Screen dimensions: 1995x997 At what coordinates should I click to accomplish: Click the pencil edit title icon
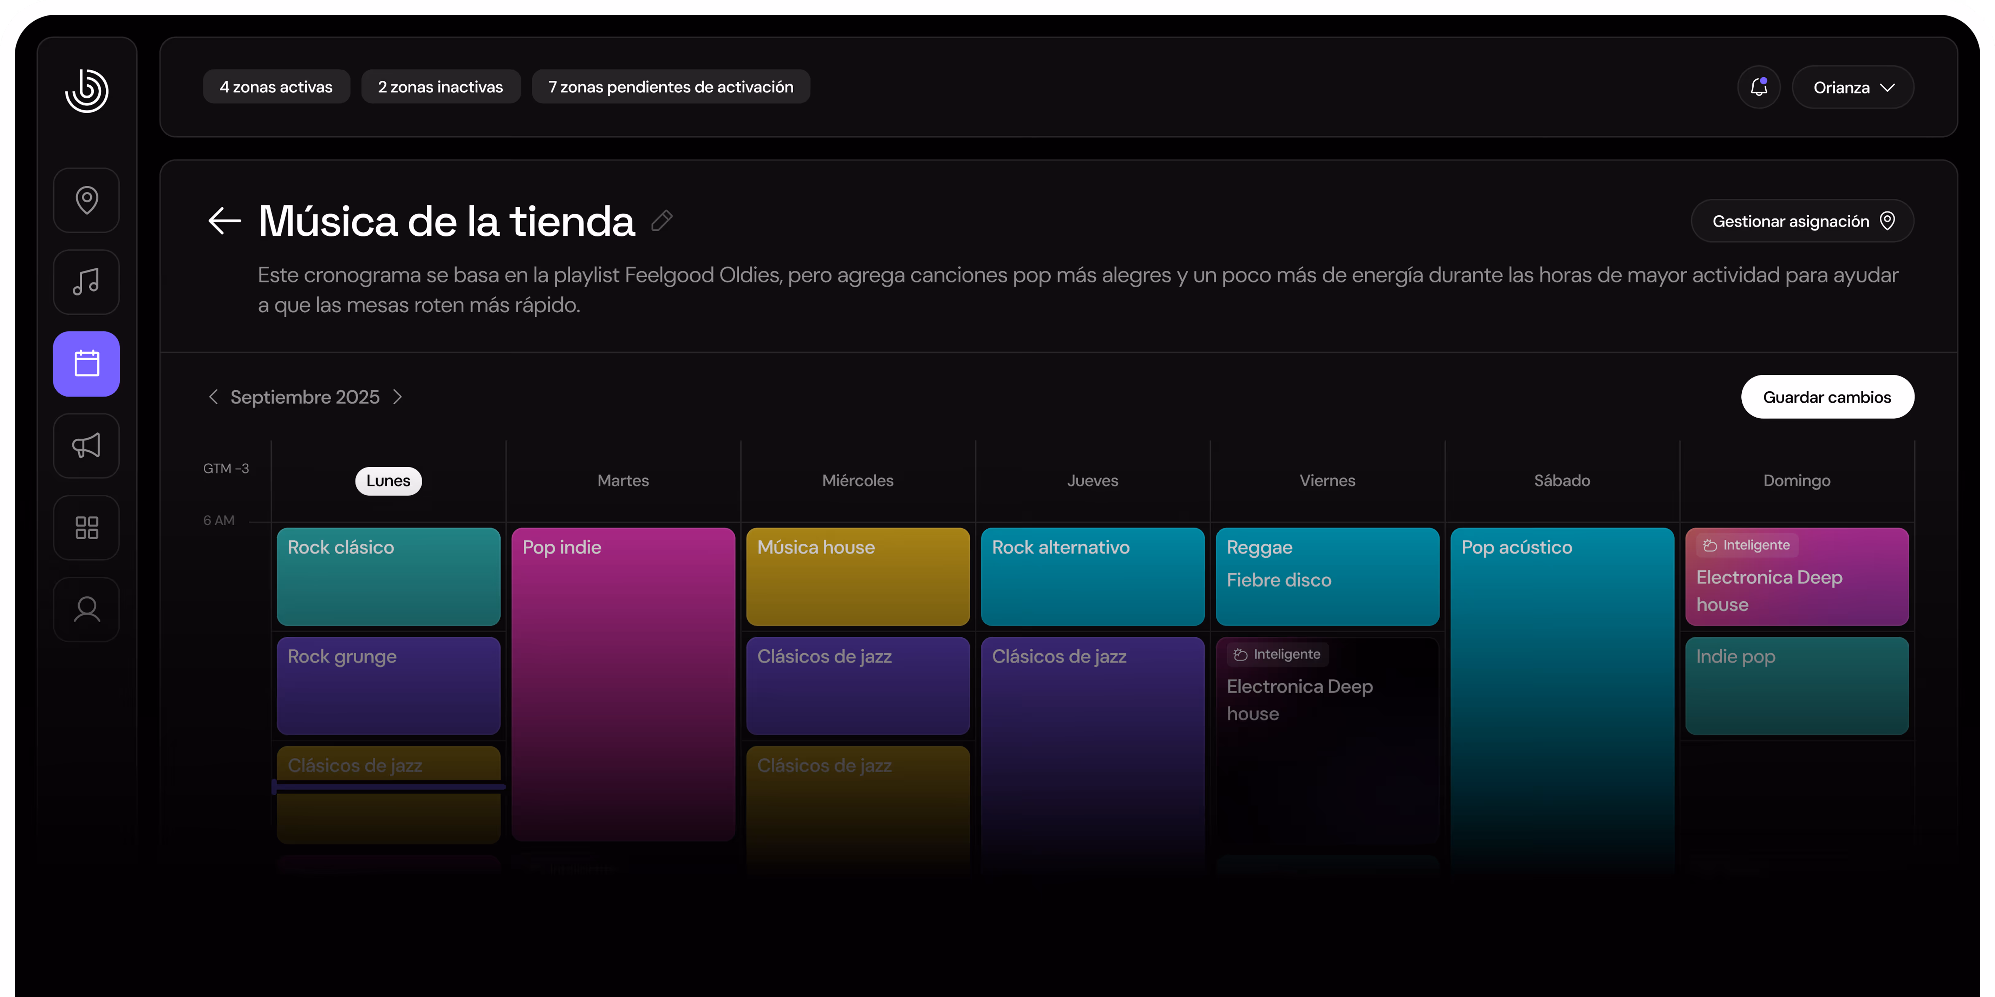[x=662, y=221]
